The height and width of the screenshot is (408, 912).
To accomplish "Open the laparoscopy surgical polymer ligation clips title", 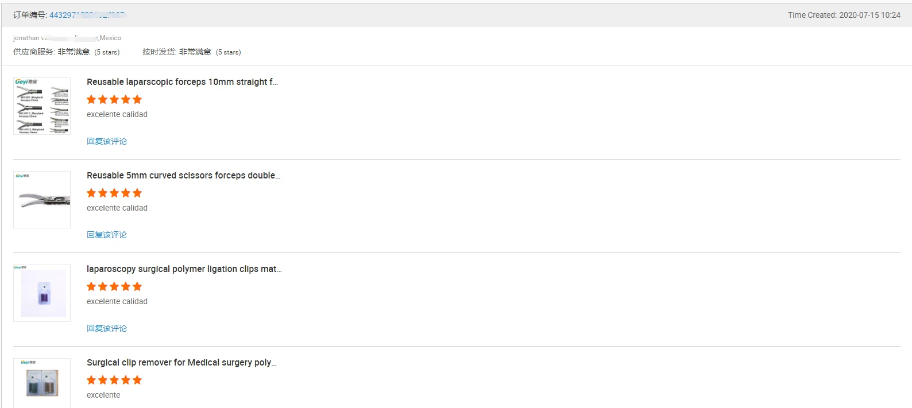I will click(184, 269).
